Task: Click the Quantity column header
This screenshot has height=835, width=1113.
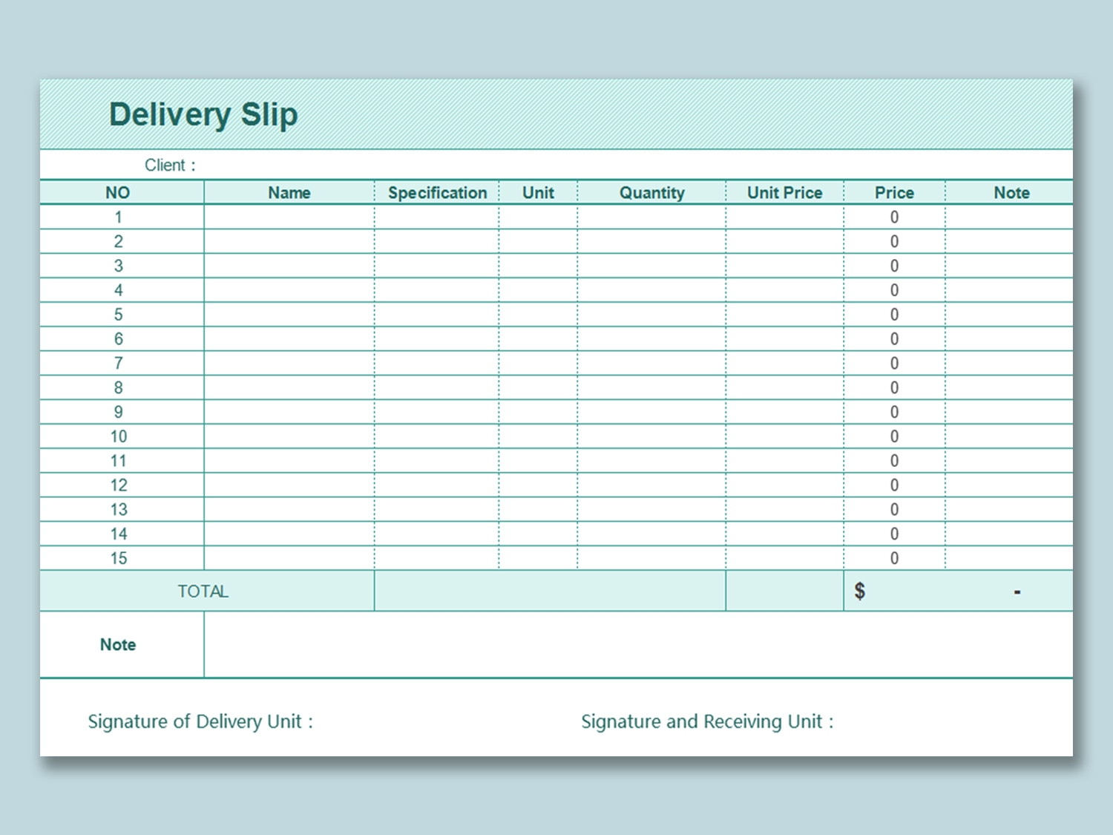Action: [x=651, y=193]
